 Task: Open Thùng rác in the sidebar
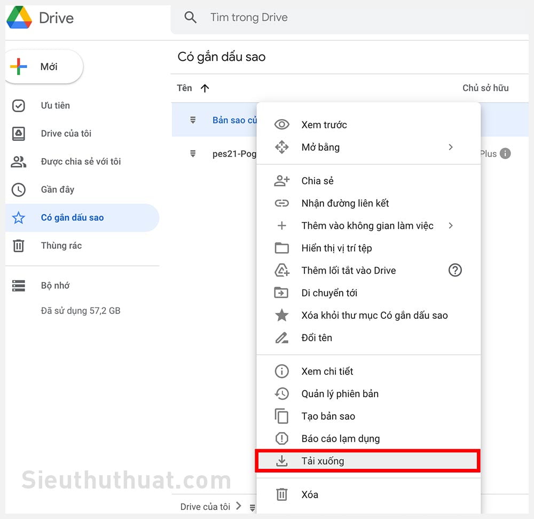click(x=82, y=246)
